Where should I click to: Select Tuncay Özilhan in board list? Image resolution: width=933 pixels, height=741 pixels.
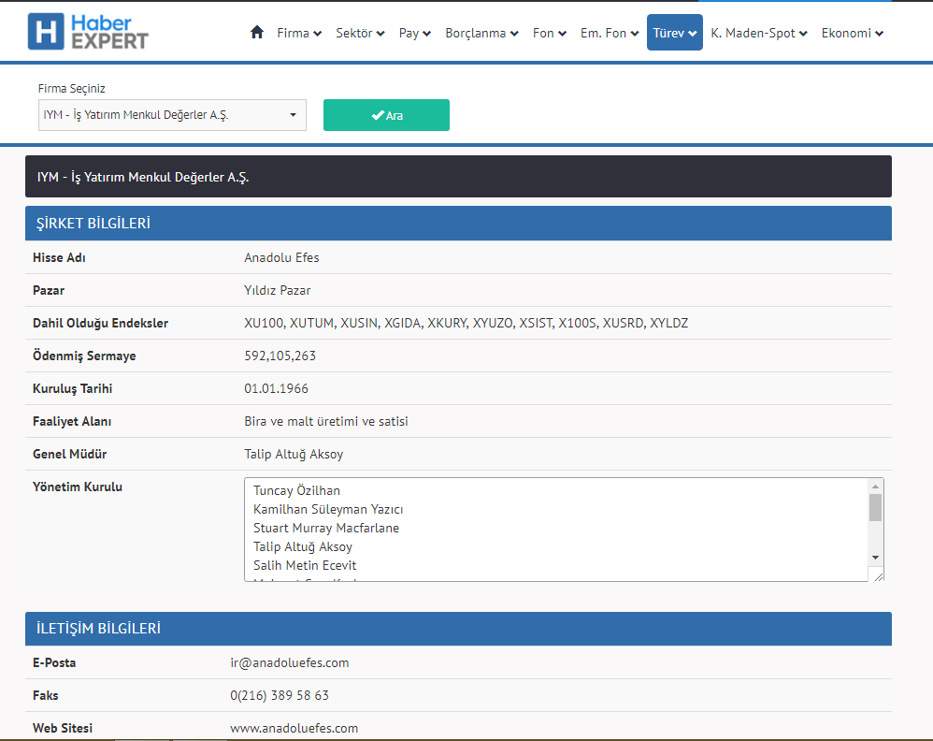296,490
